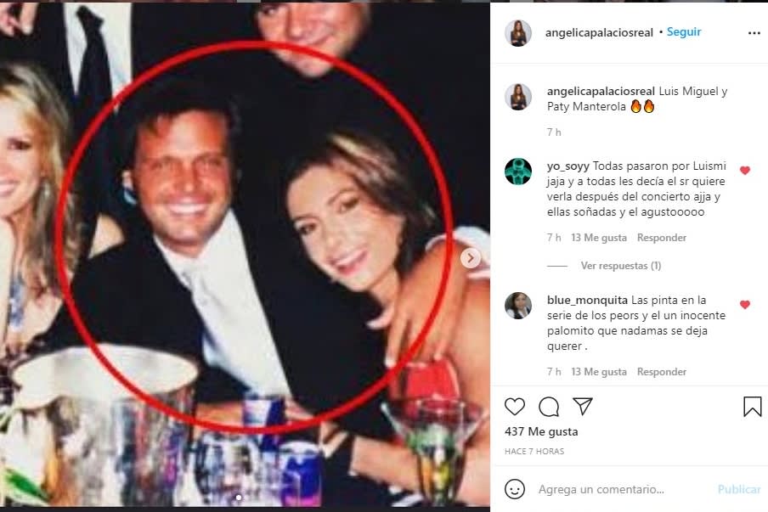View the '437 Me gusta' likes list
The image size is (768, 512).
pyautogui.click(x=541, y=431)
